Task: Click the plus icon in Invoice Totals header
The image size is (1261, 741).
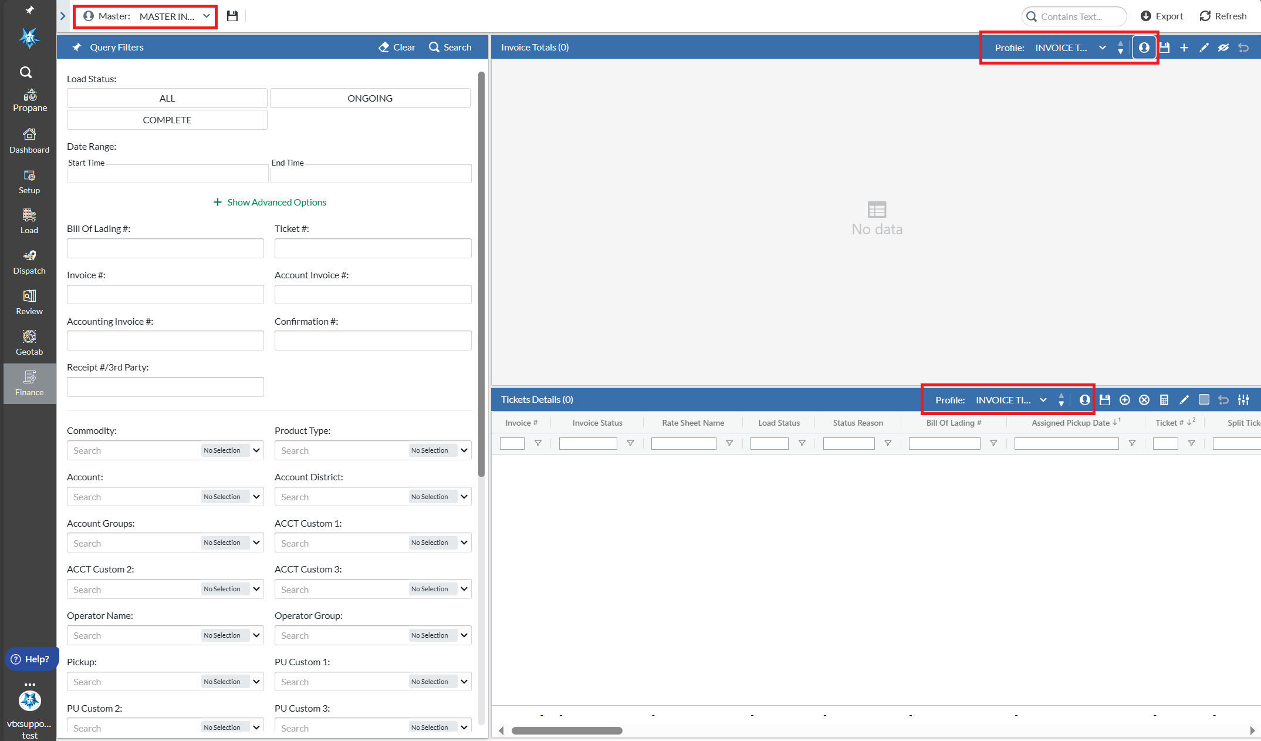Action: pyautogui.click(x=1184, y=48)
